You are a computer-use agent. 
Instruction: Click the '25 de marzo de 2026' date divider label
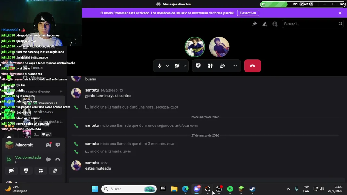pyautogui.click(x=205, y=117)
